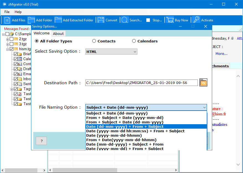Click the message list horizontal scrollbar thumb
Viewport: 243px width, 173px height.
click(85, 170)
